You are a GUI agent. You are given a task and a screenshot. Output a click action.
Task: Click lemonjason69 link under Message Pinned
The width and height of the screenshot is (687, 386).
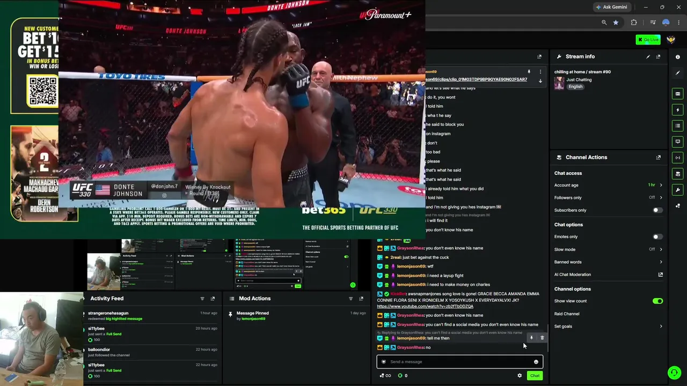(253, 319)
